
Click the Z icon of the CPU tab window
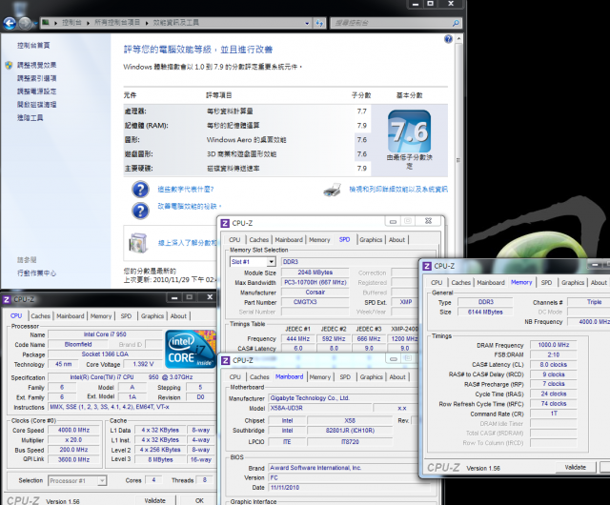click(7, 299)
